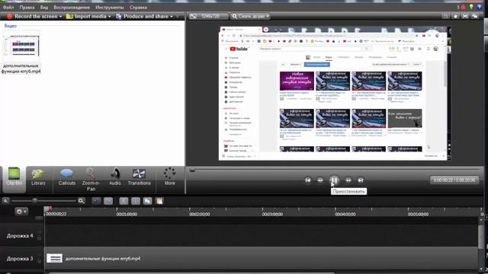Click the lightbulb tips icon
Image resolution: width=488 pixels, height=274 pixels.
(472, 7)
